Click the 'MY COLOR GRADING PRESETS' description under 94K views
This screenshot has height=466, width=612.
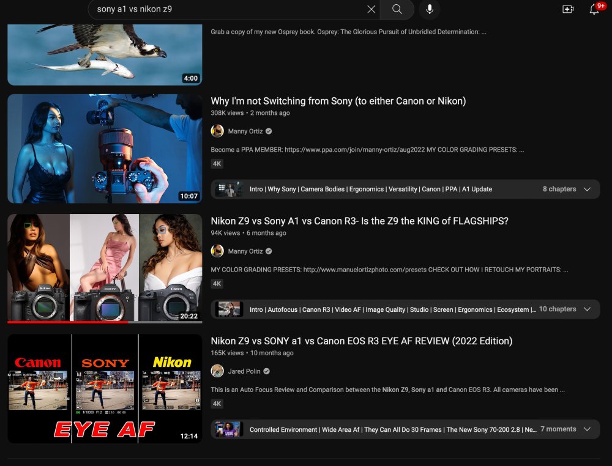pyautogui.click(x=389, y=270)
